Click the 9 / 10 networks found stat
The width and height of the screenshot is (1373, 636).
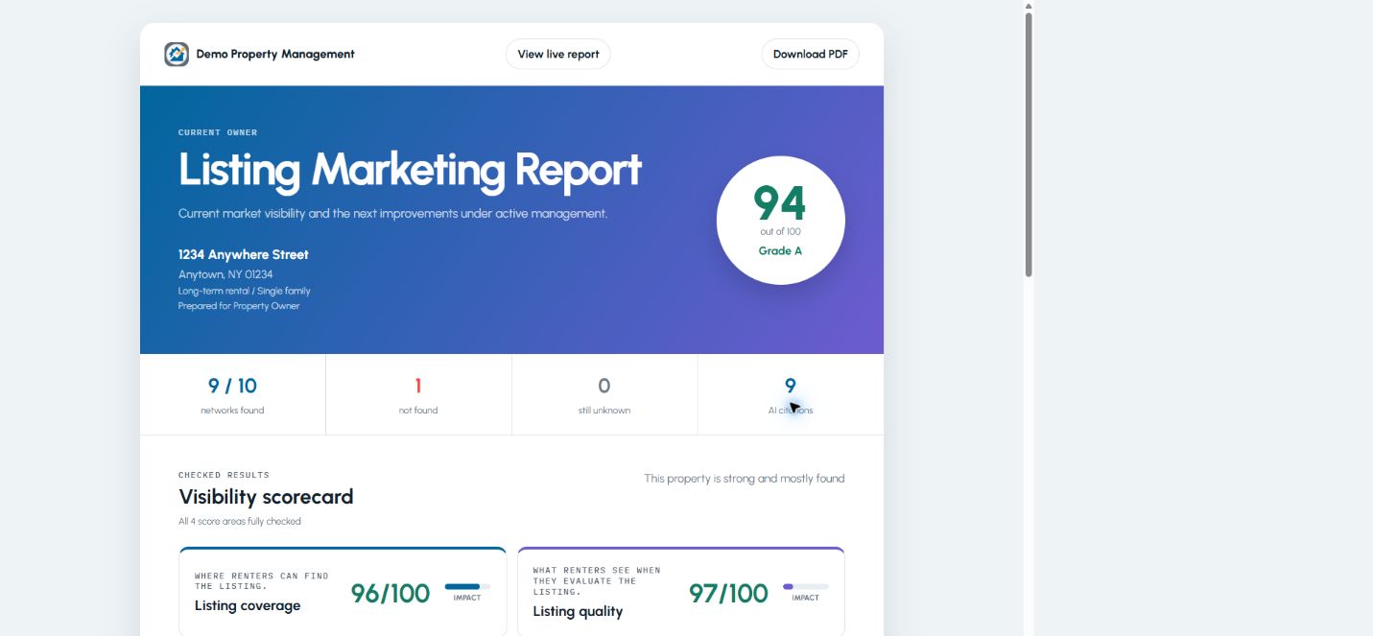232,395
